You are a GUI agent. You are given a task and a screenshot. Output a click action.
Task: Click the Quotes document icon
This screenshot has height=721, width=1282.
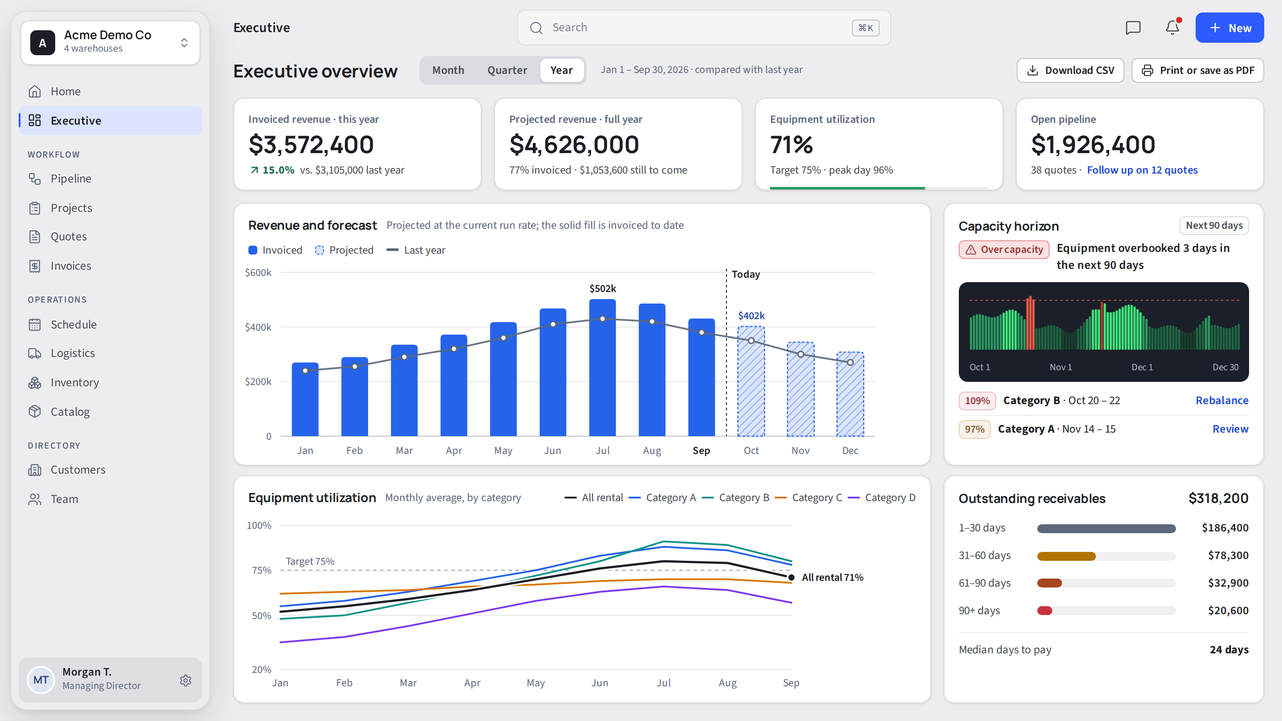(35, 237)
